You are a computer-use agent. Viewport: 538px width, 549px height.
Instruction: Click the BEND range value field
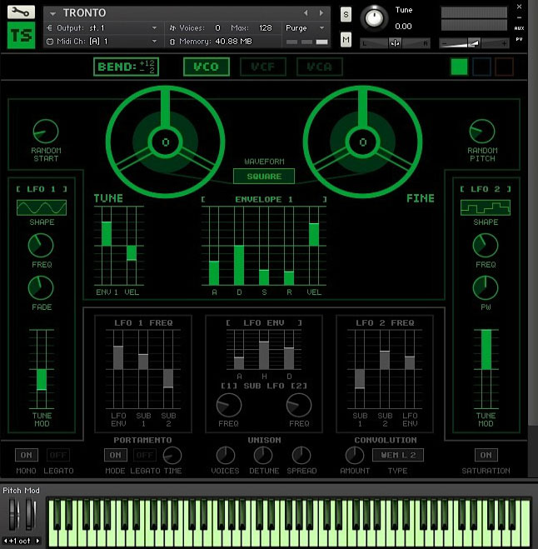(127, 67)
